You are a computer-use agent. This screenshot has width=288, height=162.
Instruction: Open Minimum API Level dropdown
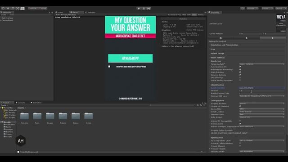click(x=262, y=96)
